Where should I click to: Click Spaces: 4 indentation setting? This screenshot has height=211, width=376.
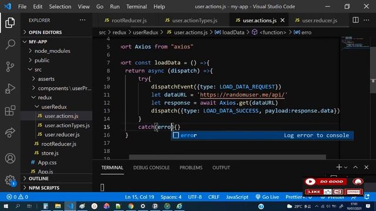pyautogui.click(x=171, y=197)
